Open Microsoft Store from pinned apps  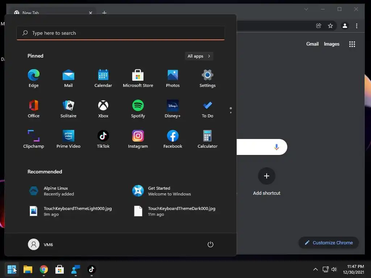(138, 79)
